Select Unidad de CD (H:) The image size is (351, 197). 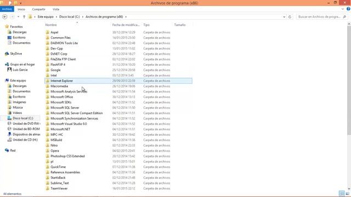tap(25, 140)
